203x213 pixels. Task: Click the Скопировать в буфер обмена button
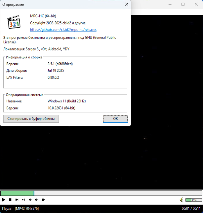(x=31, y=119)
